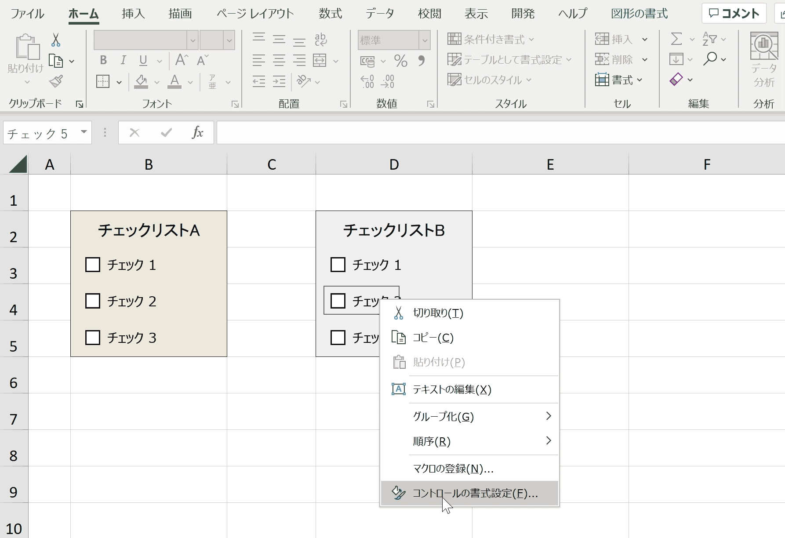Click the Insert Function fx icon

197,132
